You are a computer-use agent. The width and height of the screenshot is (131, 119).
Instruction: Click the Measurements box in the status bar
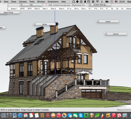124,110
